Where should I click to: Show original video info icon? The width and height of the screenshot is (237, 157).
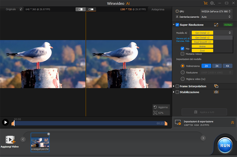(x=21, y=9)
